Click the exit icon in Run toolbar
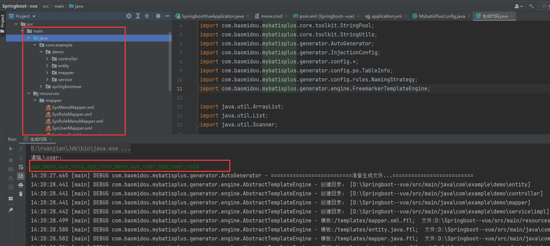The height and width of the screenshot is (246, 550). tap(11, 187)
